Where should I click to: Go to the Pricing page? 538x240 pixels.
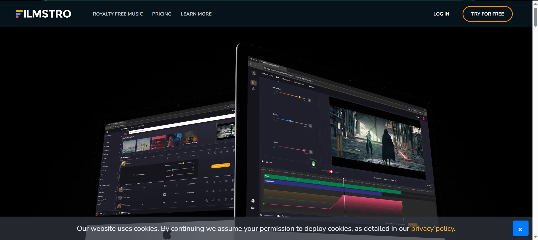[x=162, y=14]
